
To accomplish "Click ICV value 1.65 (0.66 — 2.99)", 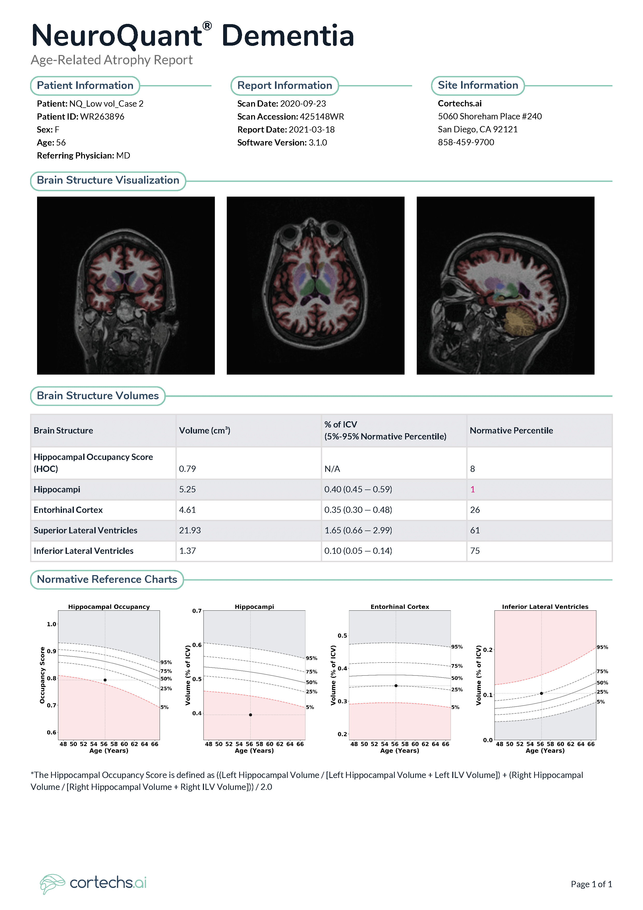I will click(358, 531).
